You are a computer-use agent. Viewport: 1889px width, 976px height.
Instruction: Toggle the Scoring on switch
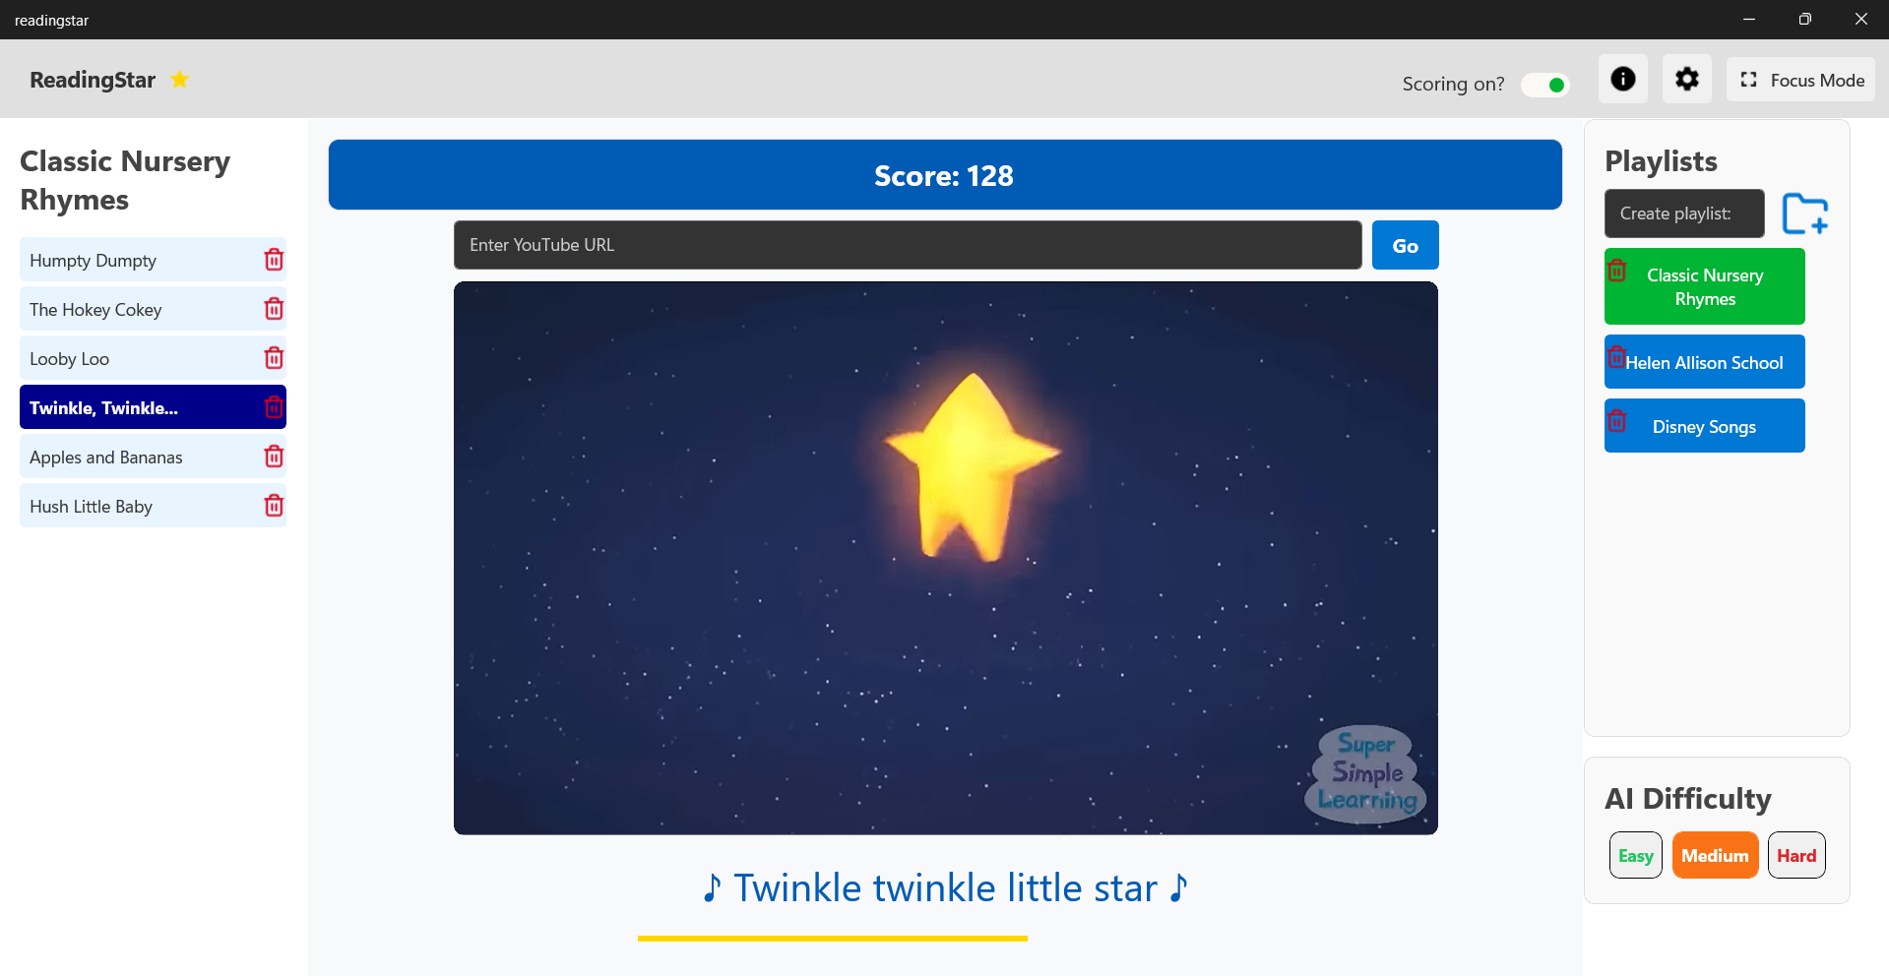tap(1544, 85)
